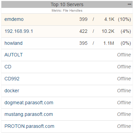Screen dimensions: 134x134
Task: Click the AUTOLT server name
Action: click(14, 55)
